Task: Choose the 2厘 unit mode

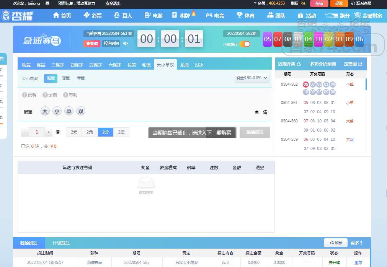Action: click(x=121, y=132)
